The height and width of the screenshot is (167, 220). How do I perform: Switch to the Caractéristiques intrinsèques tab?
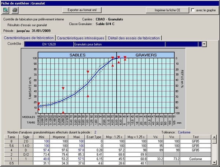(81, 38)
